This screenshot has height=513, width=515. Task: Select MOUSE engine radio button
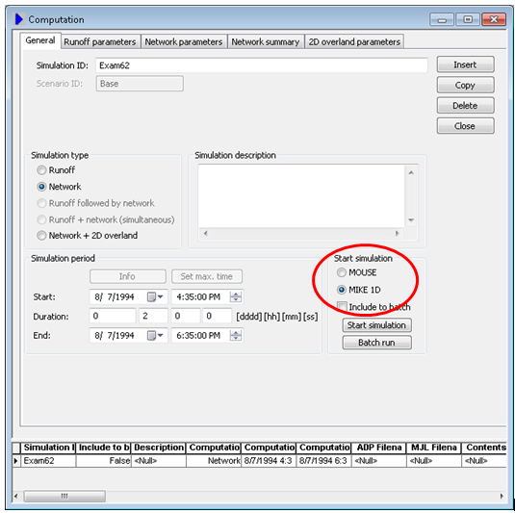coord(342,272)
